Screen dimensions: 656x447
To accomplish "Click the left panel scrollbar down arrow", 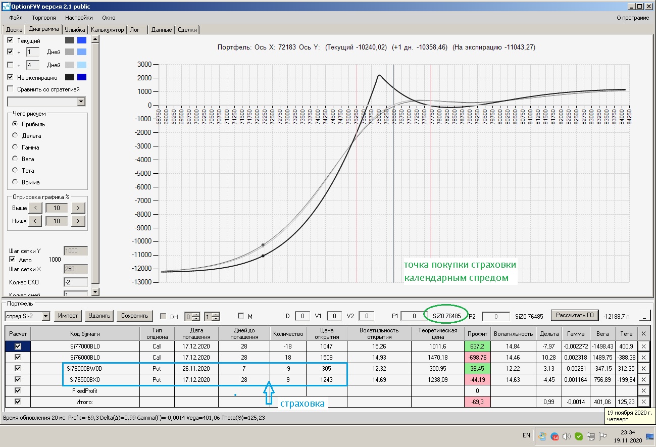I will point(95,291).
